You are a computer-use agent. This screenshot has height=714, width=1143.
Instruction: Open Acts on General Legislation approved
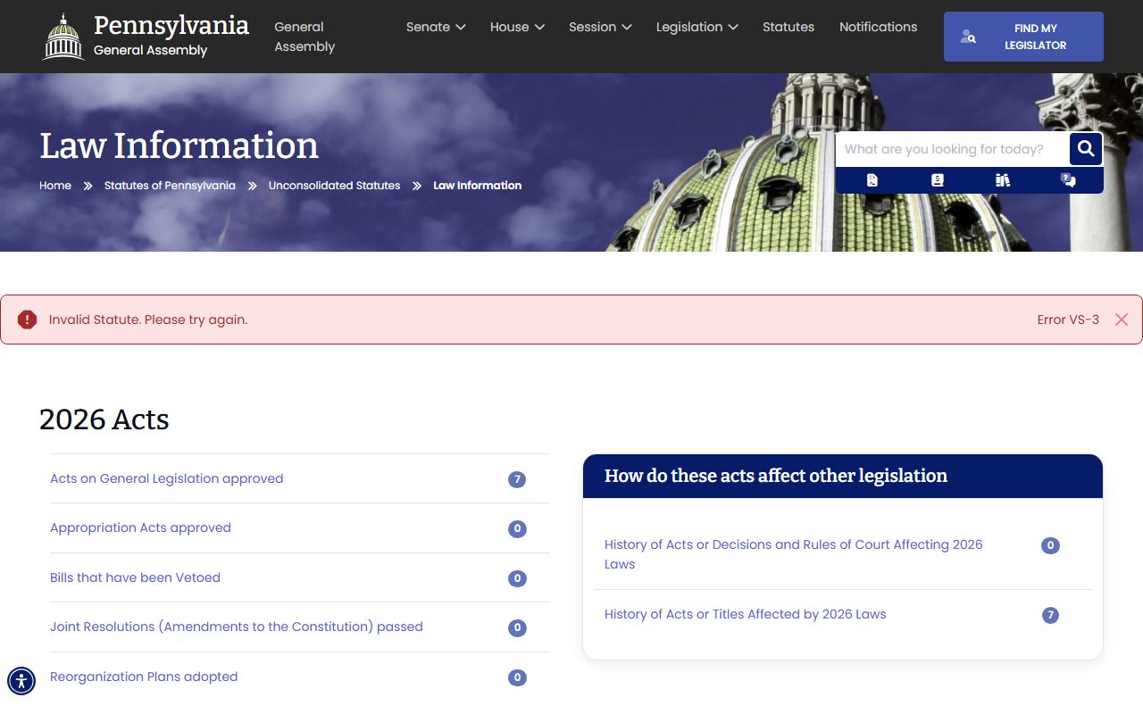pos(166,478)
